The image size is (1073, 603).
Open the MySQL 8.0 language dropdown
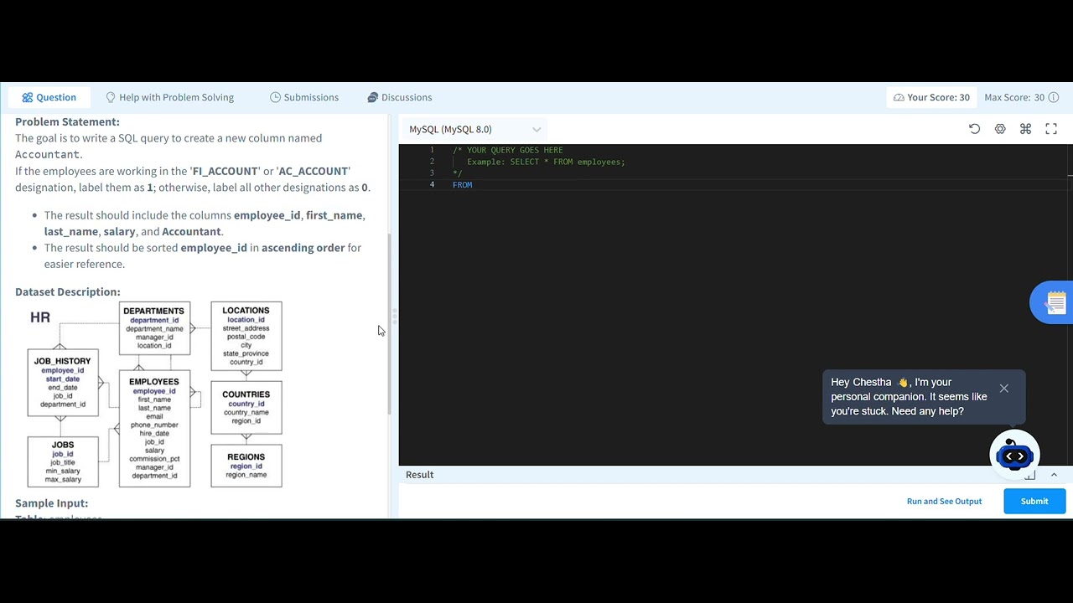tap(475, 129)
